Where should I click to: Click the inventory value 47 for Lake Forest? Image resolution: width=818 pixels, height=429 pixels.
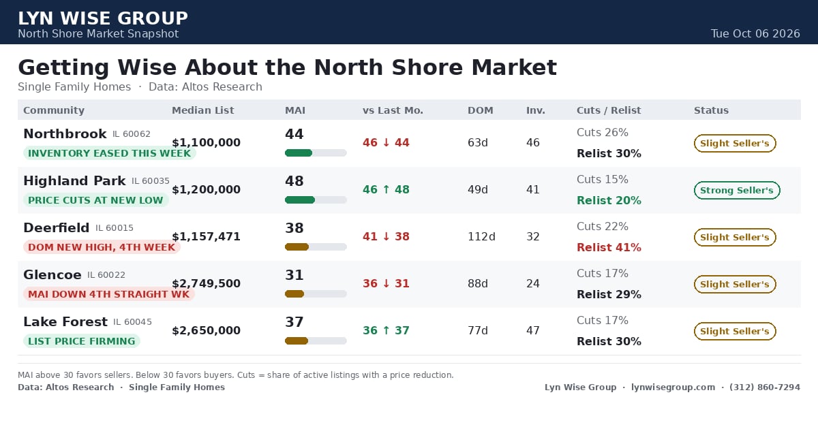(533, 331)
